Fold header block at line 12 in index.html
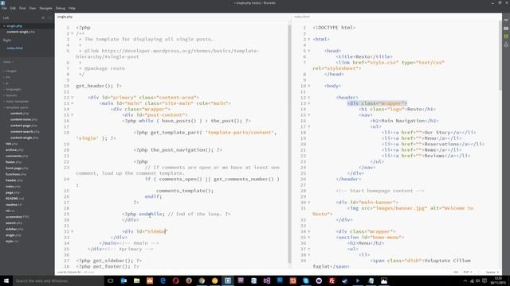 click(309, 98)
